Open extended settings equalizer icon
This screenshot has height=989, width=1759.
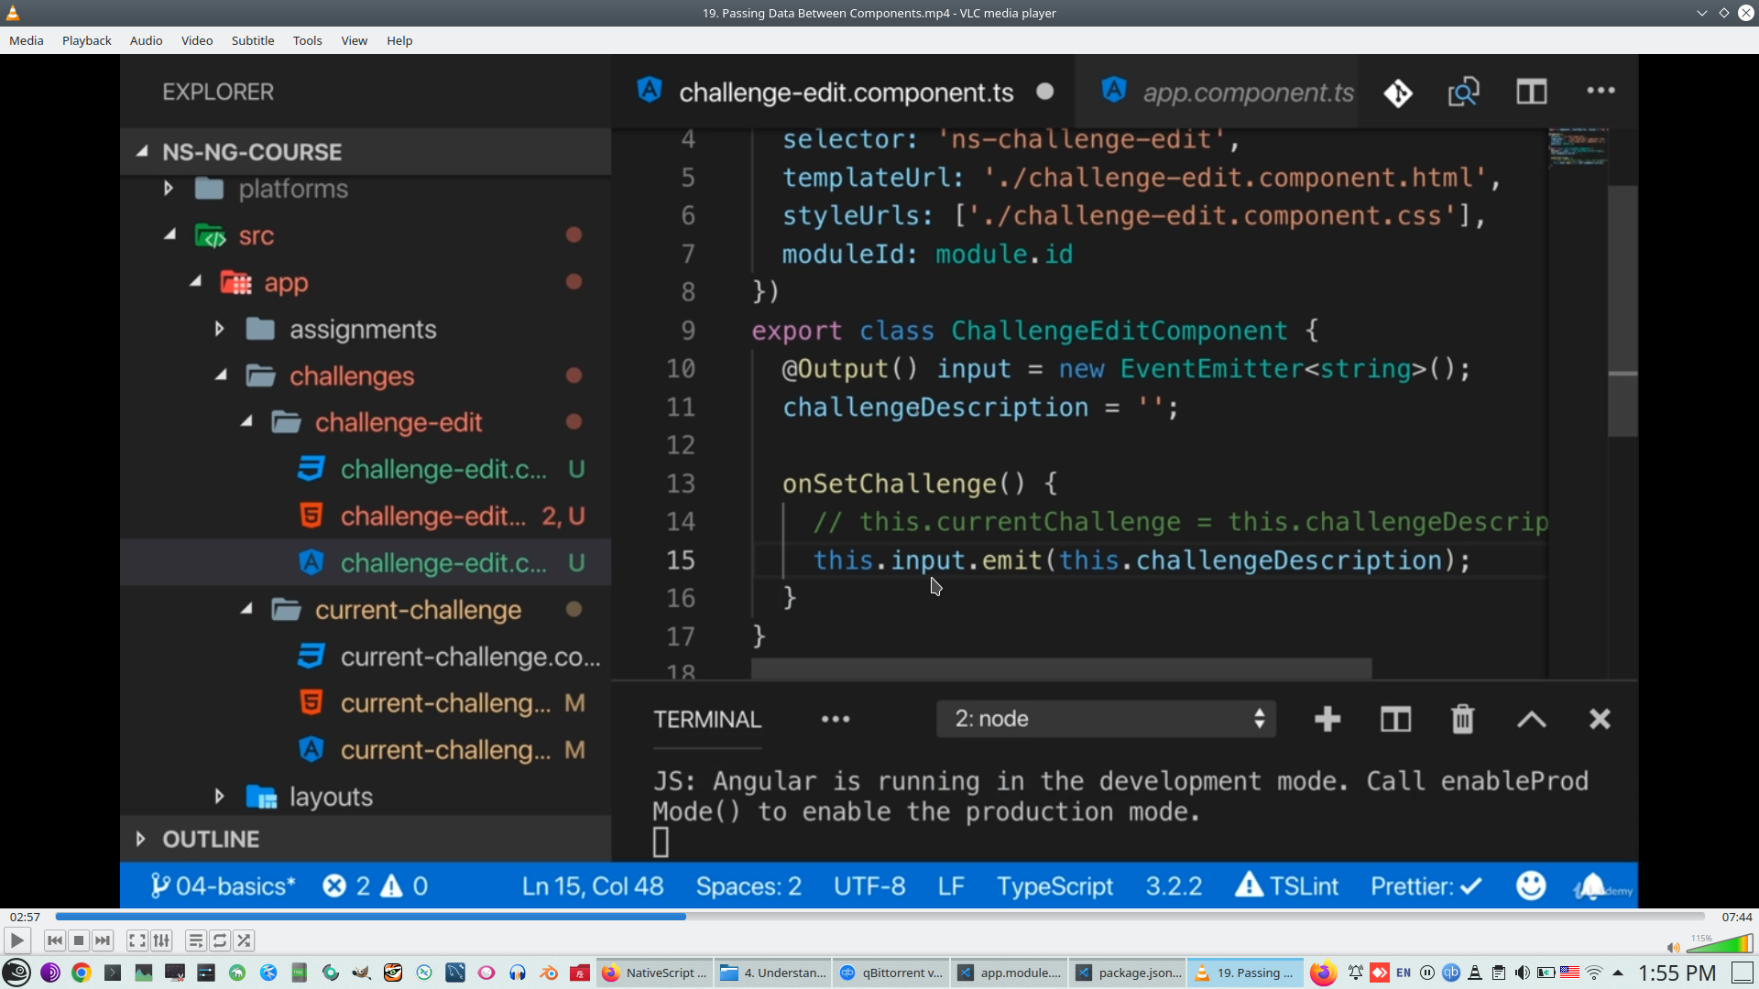[x=161, y=940]
